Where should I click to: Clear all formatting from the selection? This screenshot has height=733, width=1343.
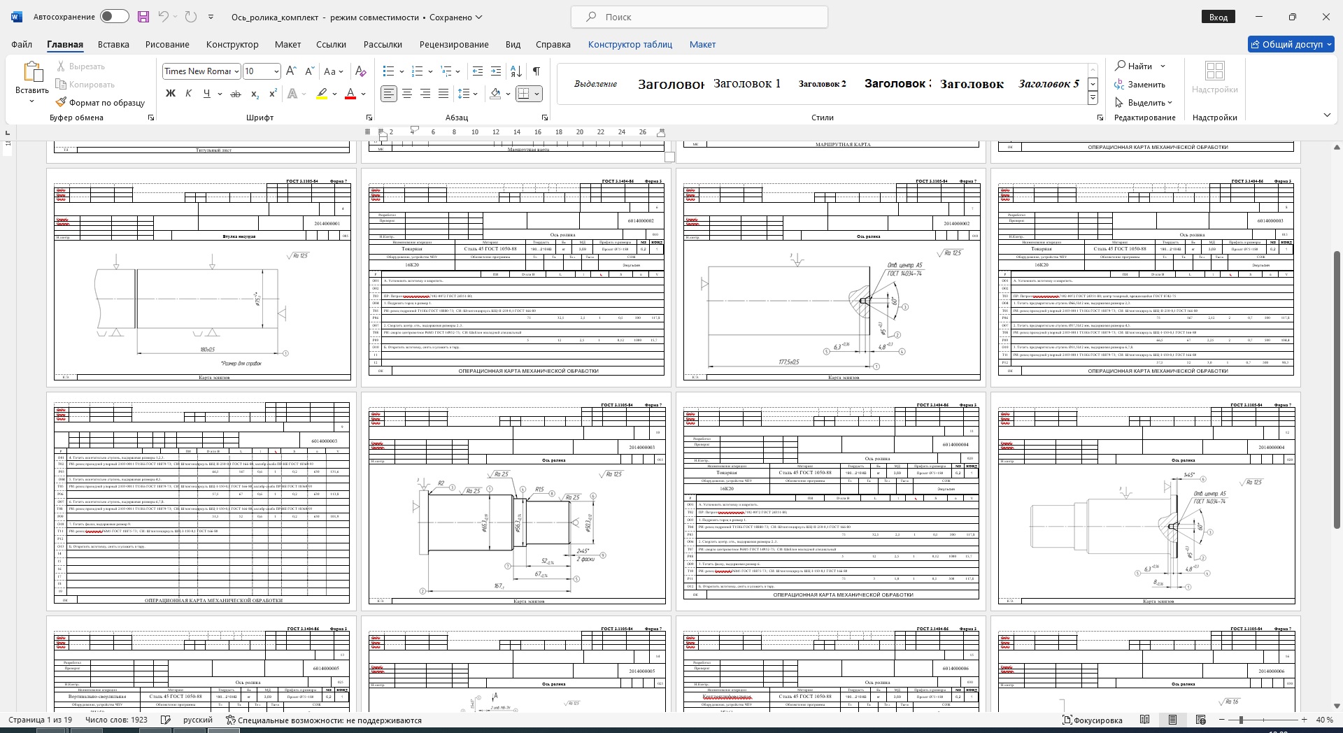(x=360, y=71)
